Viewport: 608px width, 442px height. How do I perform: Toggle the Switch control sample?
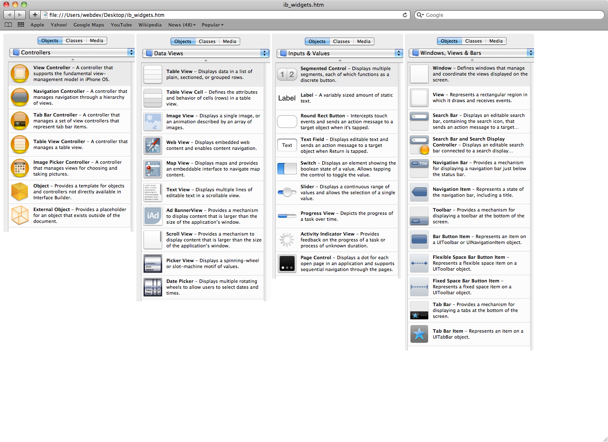287,169
